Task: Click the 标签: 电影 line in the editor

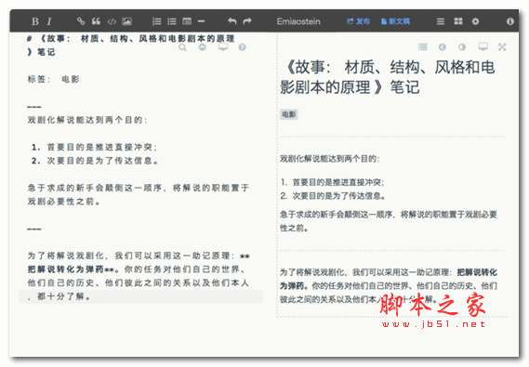Action: [53, 80]
